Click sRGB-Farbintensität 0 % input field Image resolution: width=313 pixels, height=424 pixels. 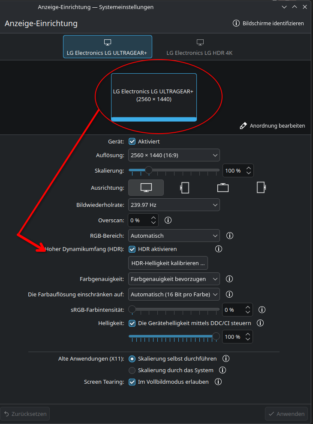tap(238, 310)
